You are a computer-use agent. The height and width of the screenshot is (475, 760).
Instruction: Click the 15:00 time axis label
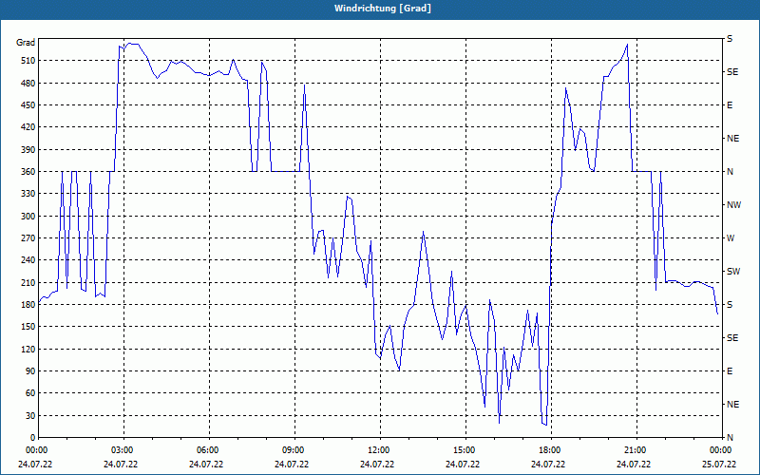(465, 450)
